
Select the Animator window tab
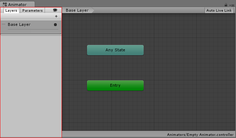[x=17, y=5]
